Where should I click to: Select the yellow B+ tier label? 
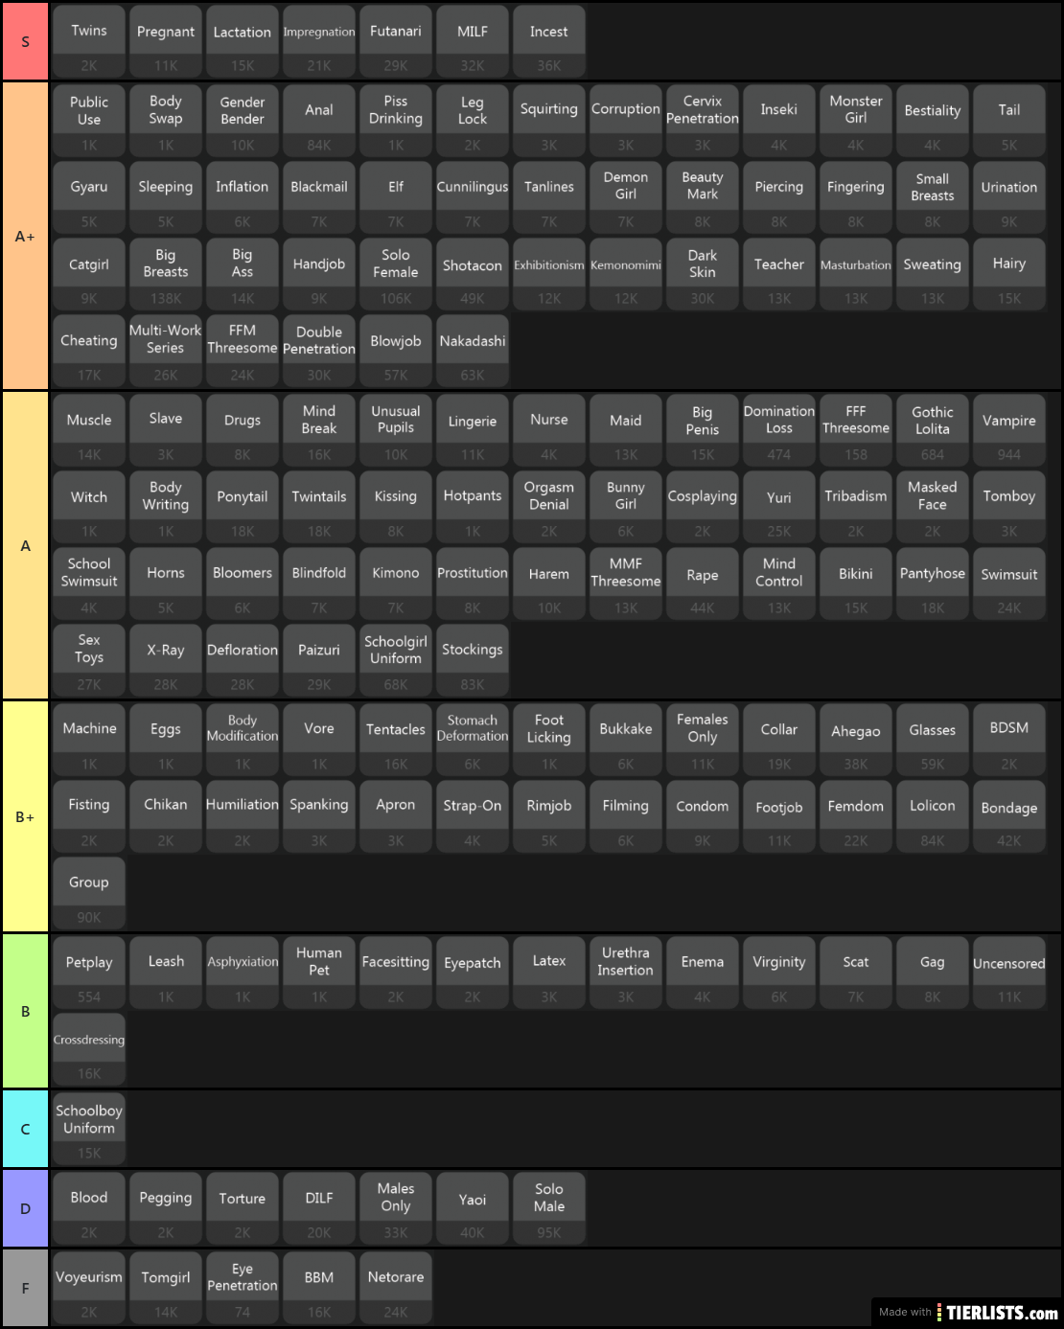[x=25, y=816]
